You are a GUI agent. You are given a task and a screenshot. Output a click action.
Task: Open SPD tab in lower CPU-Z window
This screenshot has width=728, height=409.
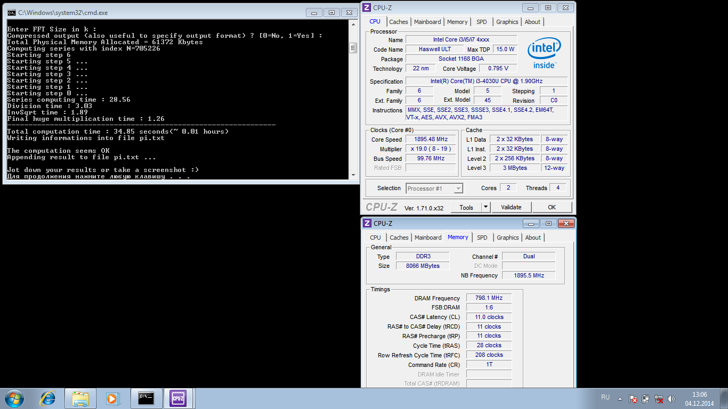click(482, 238)
